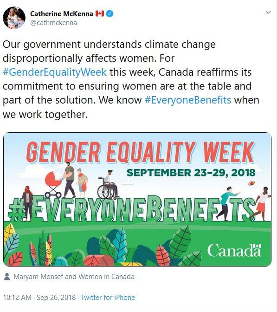Image resolution: width=277 pixels, height=312 pixels.
Task: Click the flying football illustration
Action: 251,183
